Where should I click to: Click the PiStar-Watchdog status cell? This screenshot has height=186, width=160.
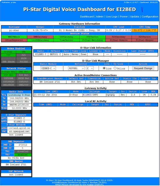[92, 40]
